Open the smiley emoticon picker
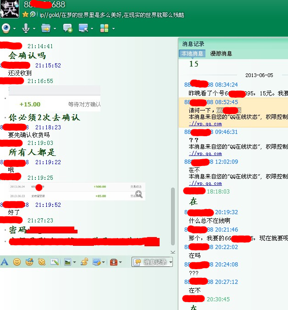 (x=17, y=262)
